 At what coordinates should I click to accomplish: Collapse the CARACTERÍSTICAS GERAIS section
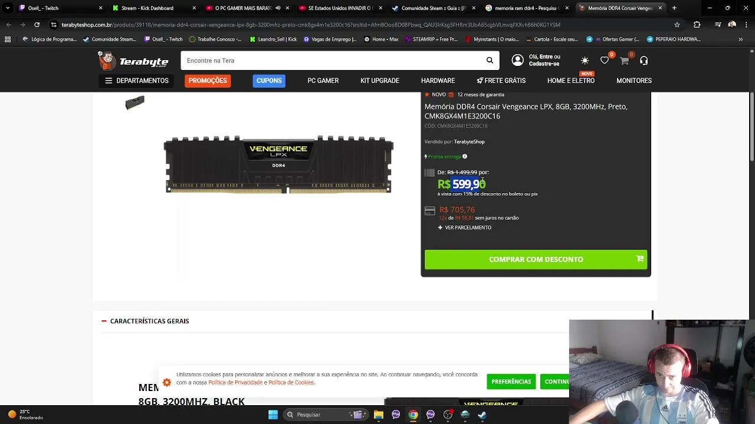click(145, 321)
